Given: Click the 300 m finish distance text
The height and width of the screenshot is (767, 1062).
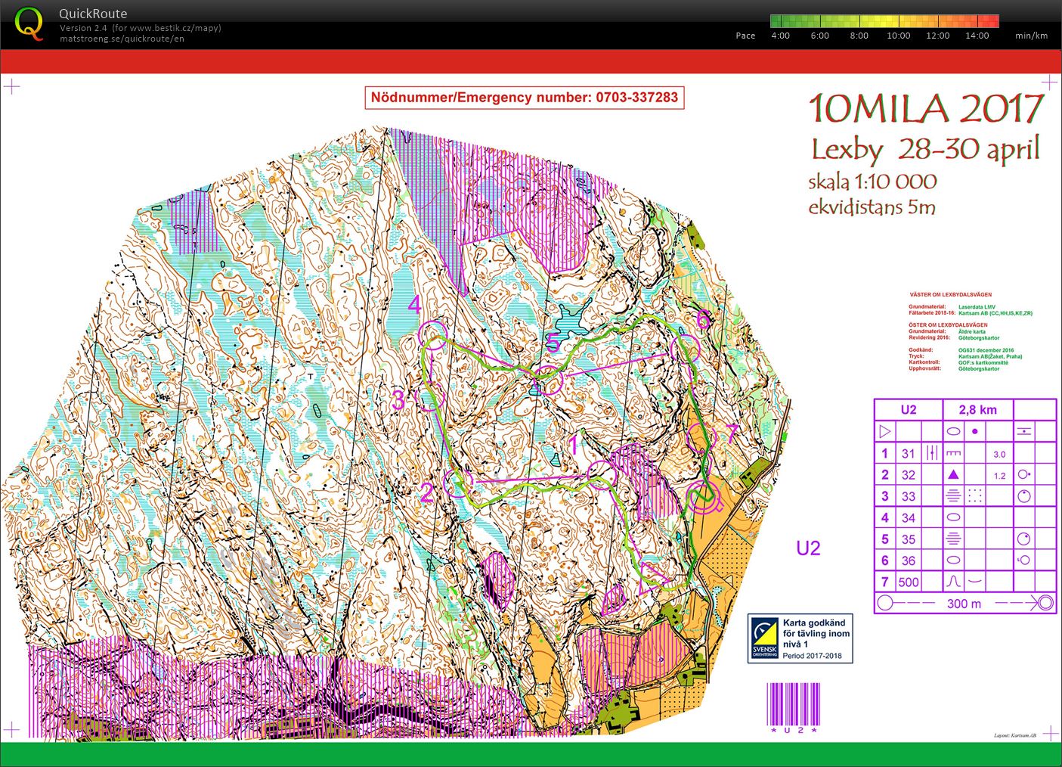Looking at the screenshot, I should (x=964, y=604).
